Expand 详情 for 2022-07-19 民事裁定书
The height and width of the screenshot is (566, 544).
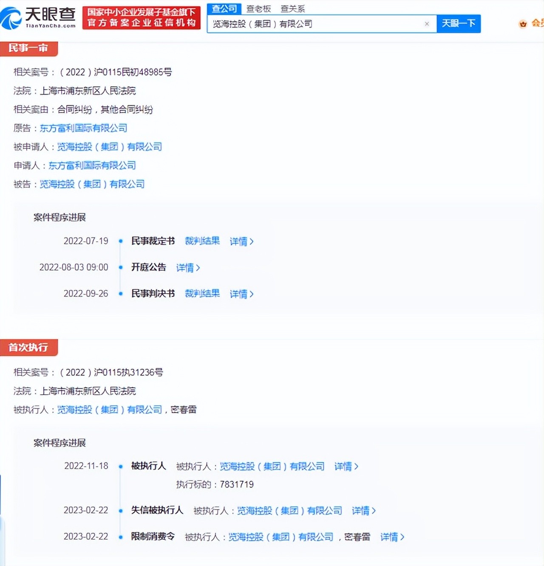click(241, 241)
